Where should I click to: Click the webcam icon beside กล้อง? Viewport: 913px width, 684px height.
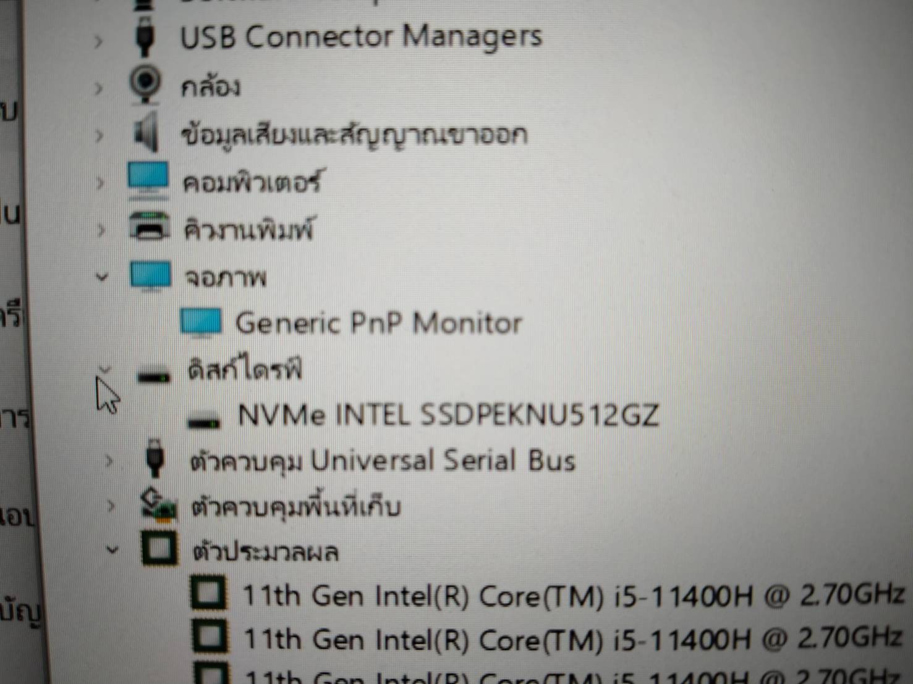tap(146, 85)
